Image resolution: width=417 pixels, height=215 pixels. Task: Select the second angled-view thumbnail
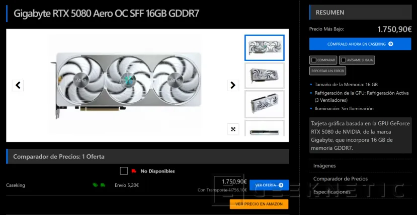click(x=265, y=76)
